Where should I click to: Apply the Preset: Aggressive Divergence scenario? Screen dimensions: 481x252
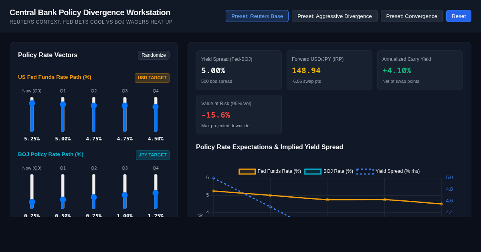click(335, 16)
